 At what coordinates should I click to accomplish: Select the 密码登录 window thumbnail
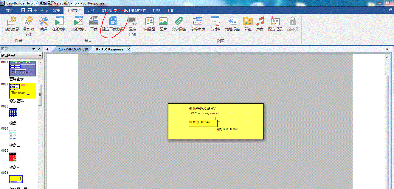click(x=22, y=69)
